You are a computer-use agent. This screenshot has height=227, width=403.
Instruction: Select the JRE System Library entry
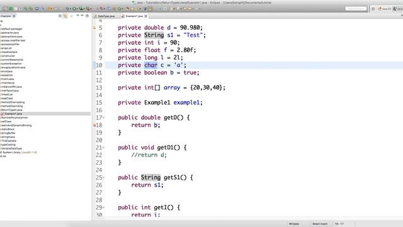pos(18,153)
